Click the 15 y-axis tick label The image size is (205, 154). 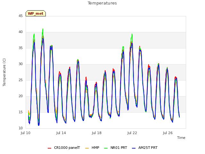20,112
